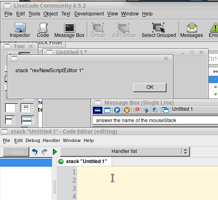Show pending messages in Message Box
Image resolution: width=218 pixels, height=200 pixels.
[136, 110]
